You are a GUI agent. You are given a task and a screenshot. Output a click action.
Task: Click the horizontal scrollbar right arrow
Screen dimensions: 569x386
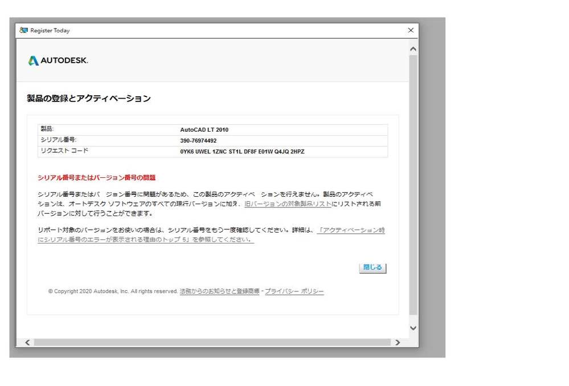(398, 343)
